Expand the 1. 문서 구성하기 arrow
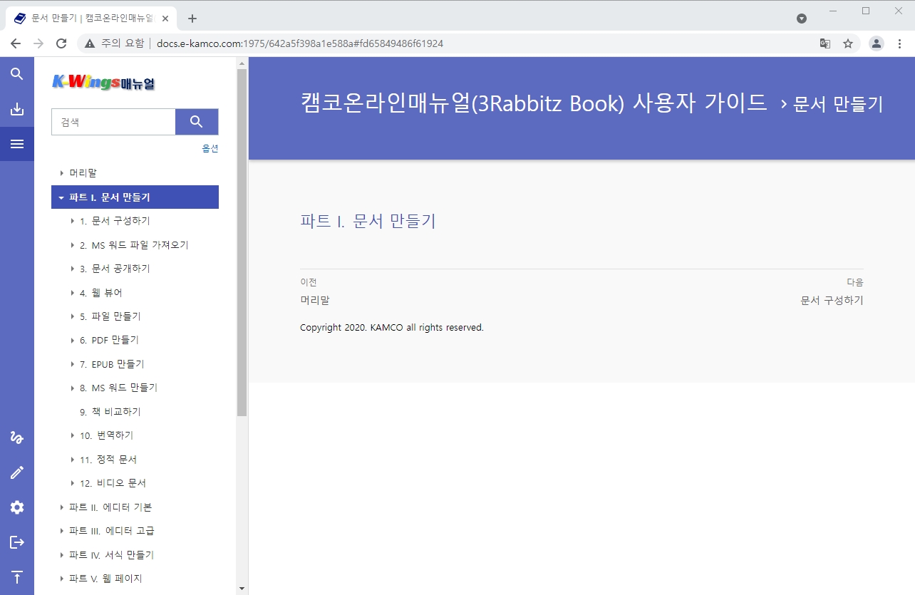This screenshot has width=915, height=595. pyautogui.click(x=73, y=221)
